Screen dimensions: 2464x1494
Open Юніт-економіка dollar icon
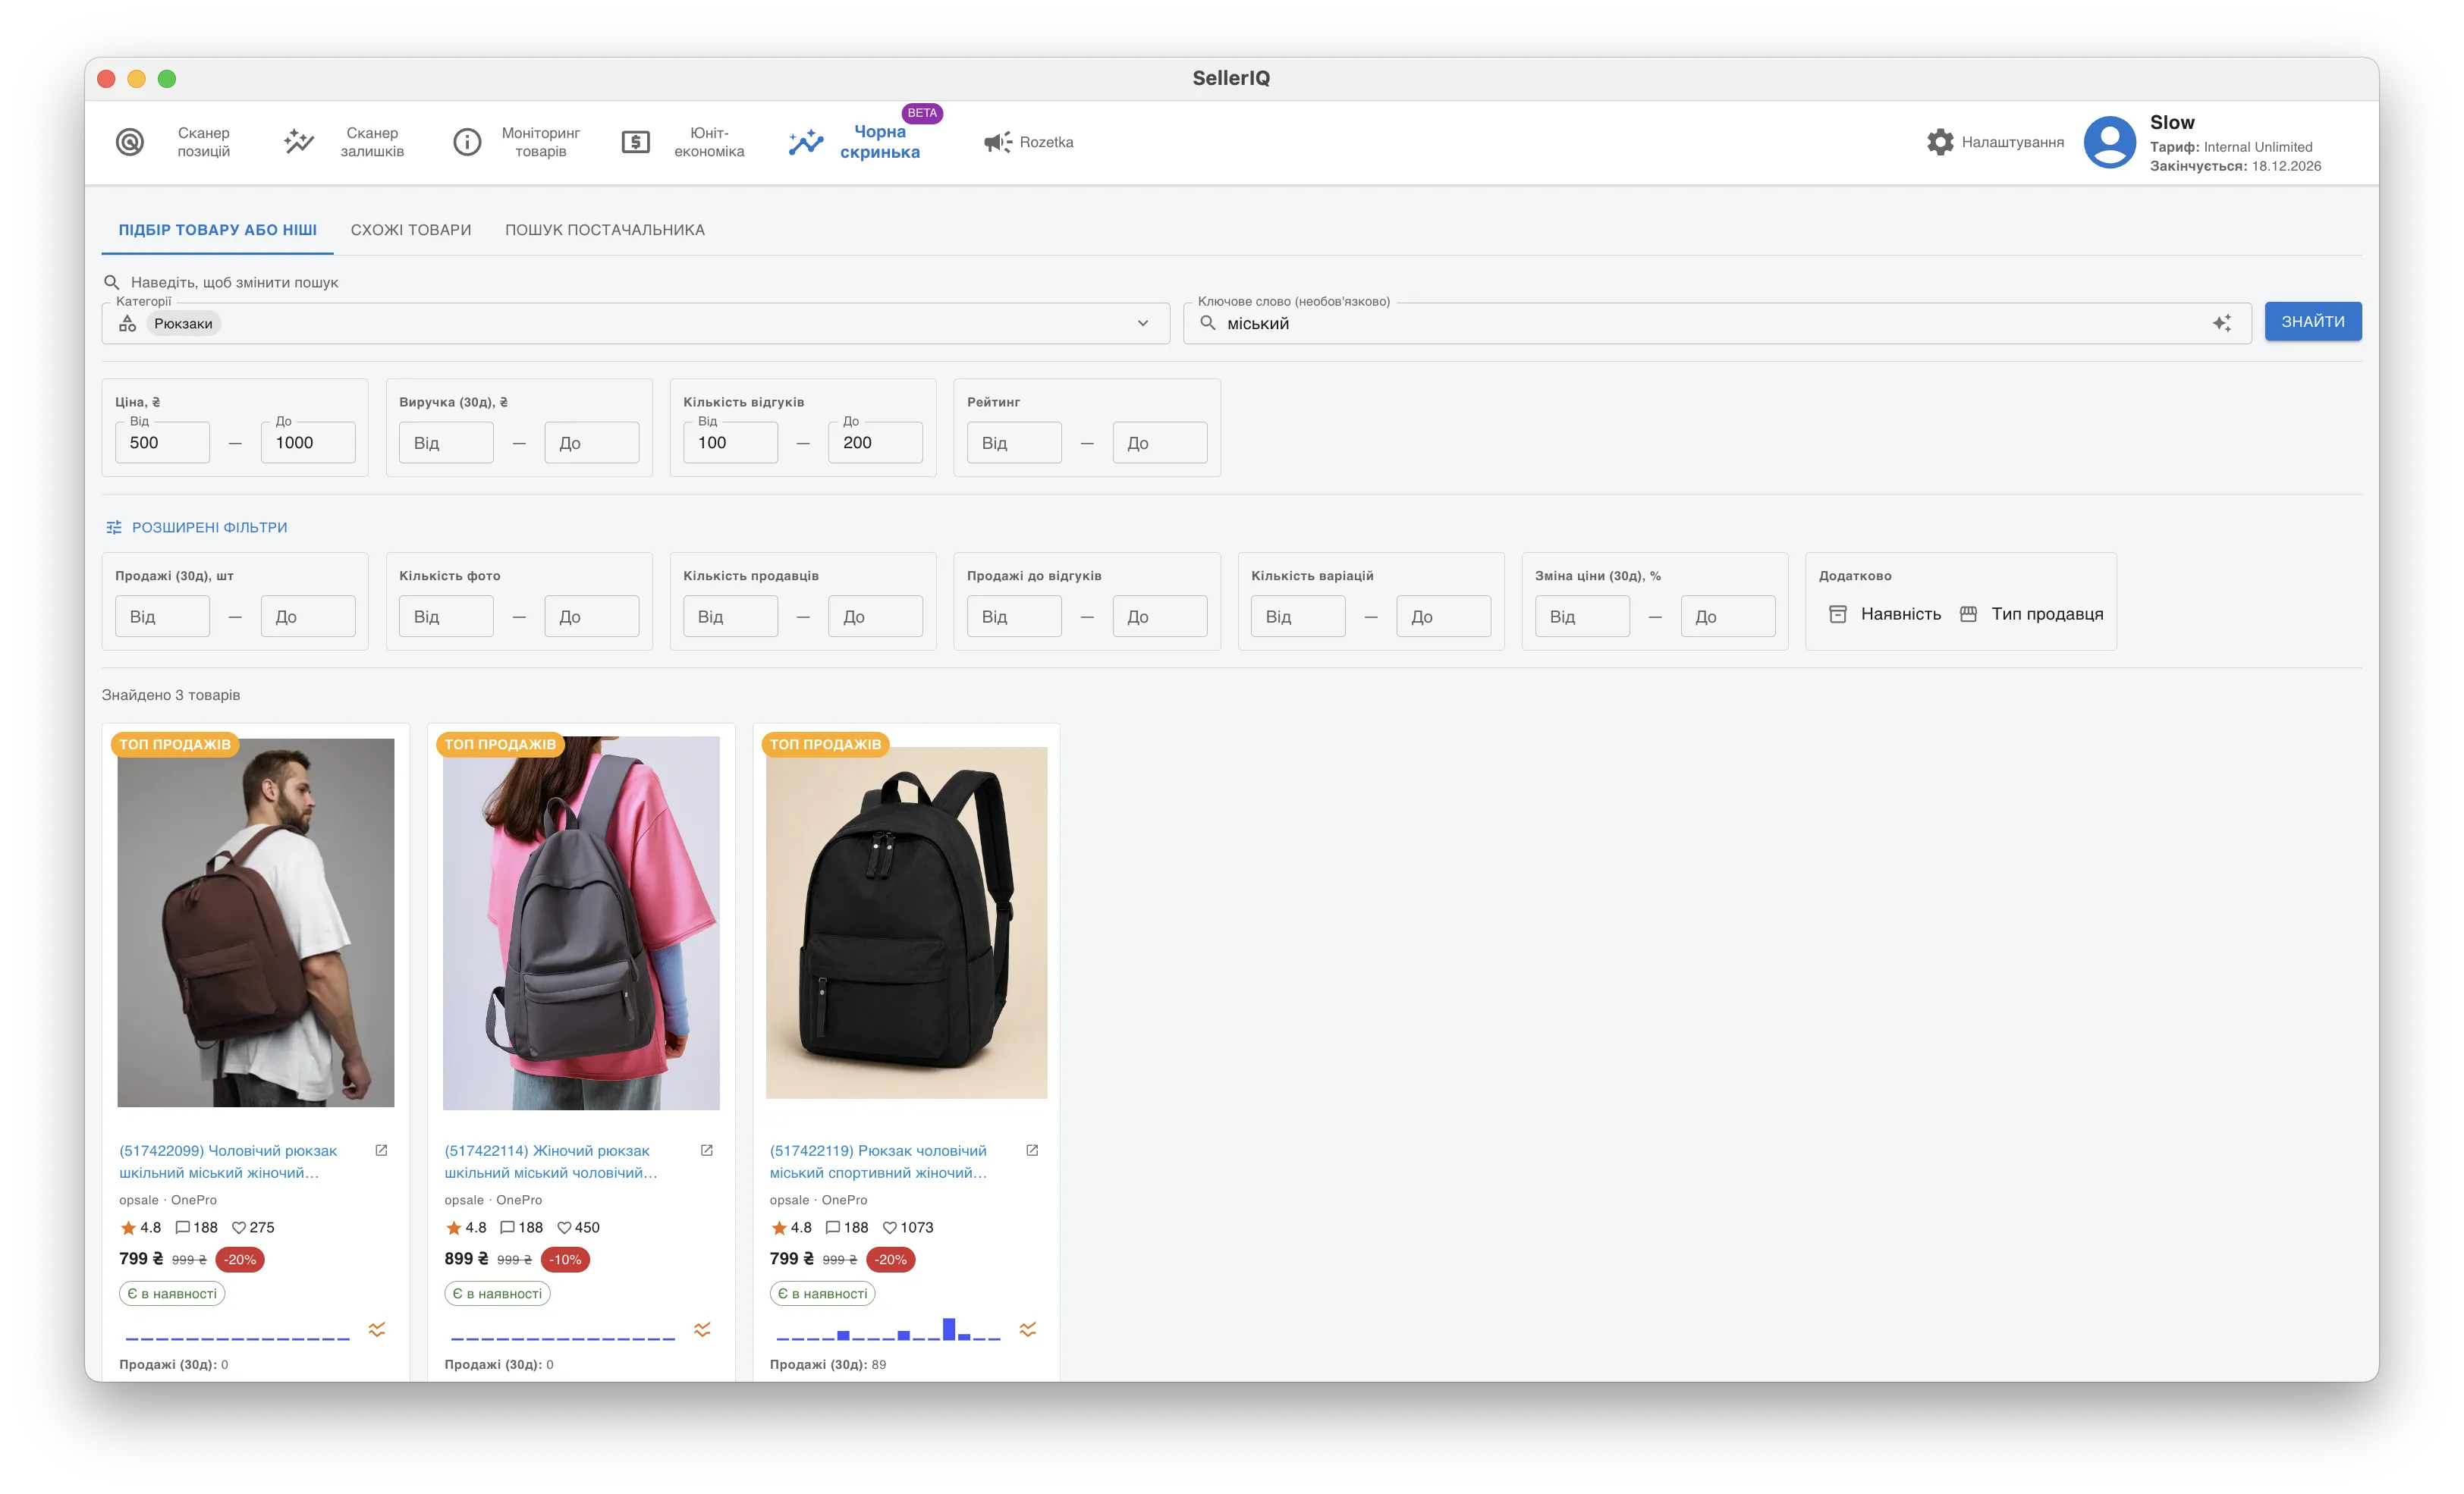[636, 142]
